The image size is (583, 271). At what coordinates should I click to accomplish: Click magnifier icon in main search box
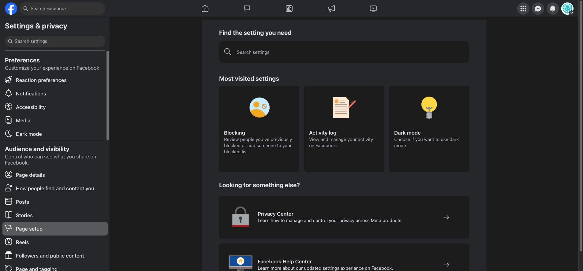[x=227, y=52]
